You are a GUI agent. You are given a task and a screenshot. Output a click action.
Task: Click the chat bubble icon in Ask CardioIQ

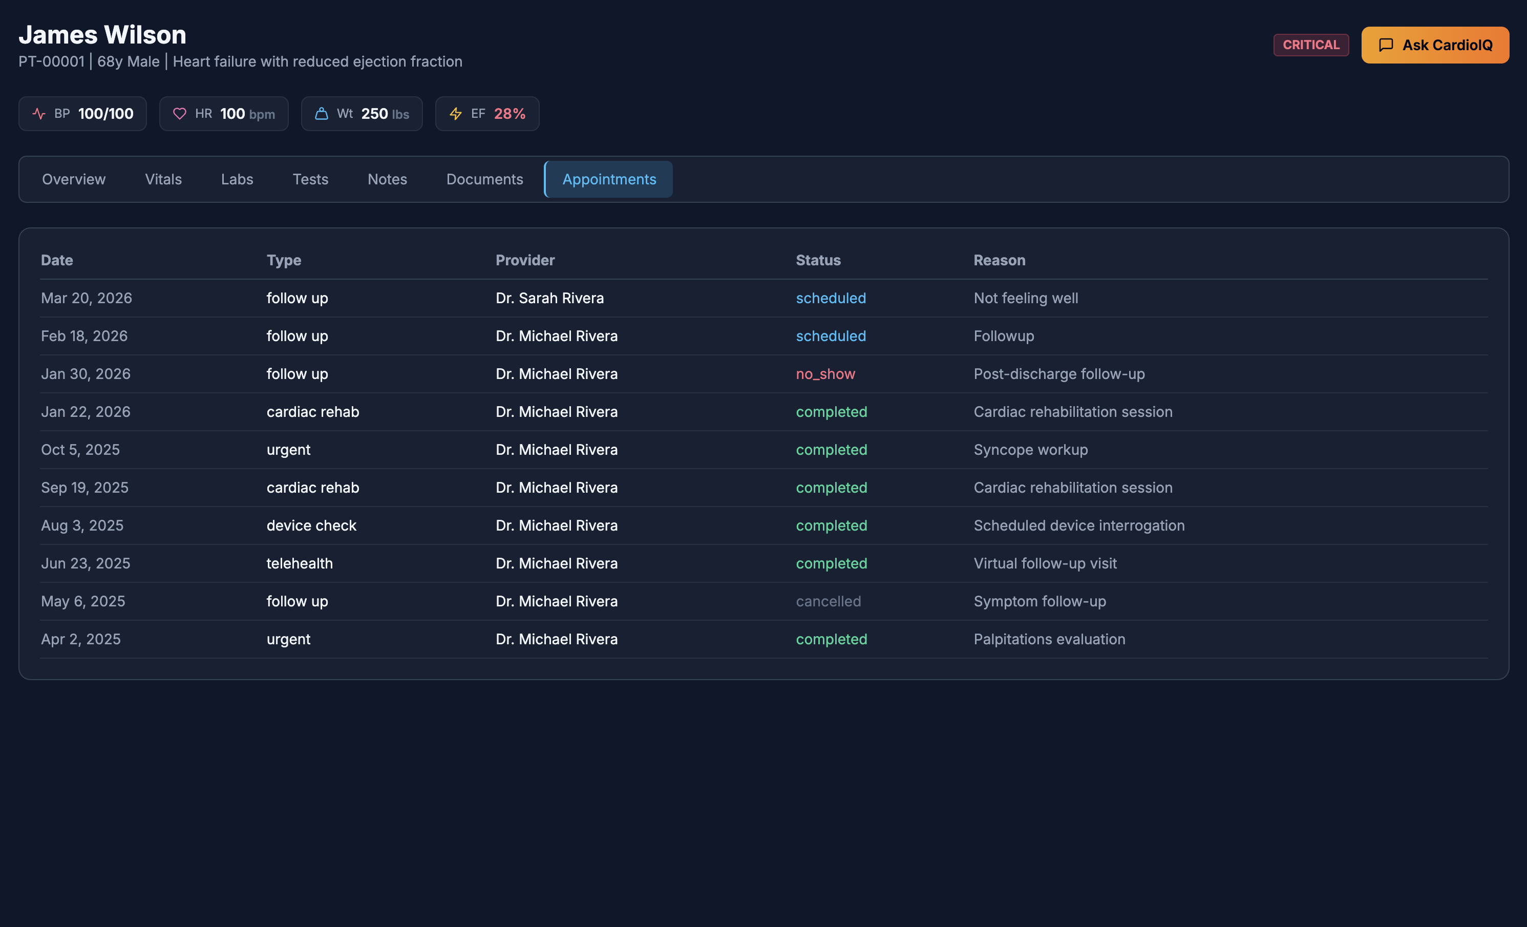point(1386,45)
